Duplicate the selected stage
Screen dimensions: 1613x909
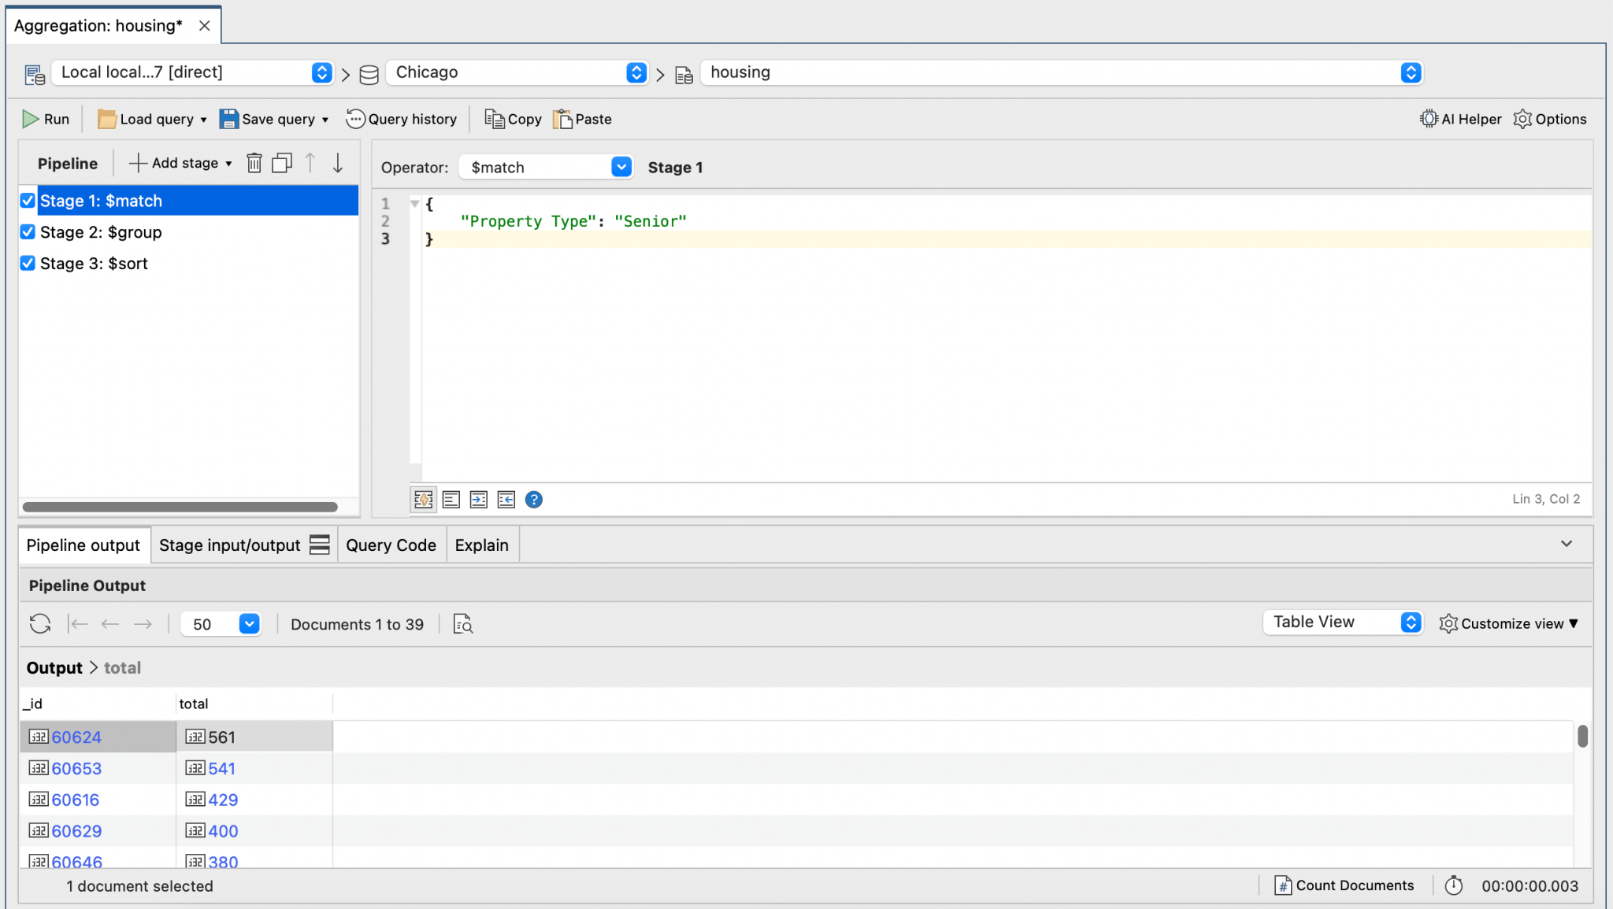tap(281, 162)
